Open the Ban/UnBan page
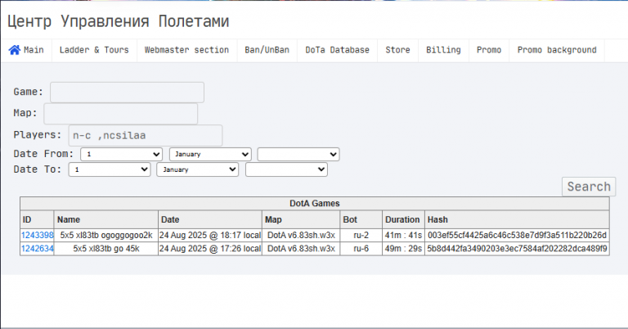 (267, 50)
